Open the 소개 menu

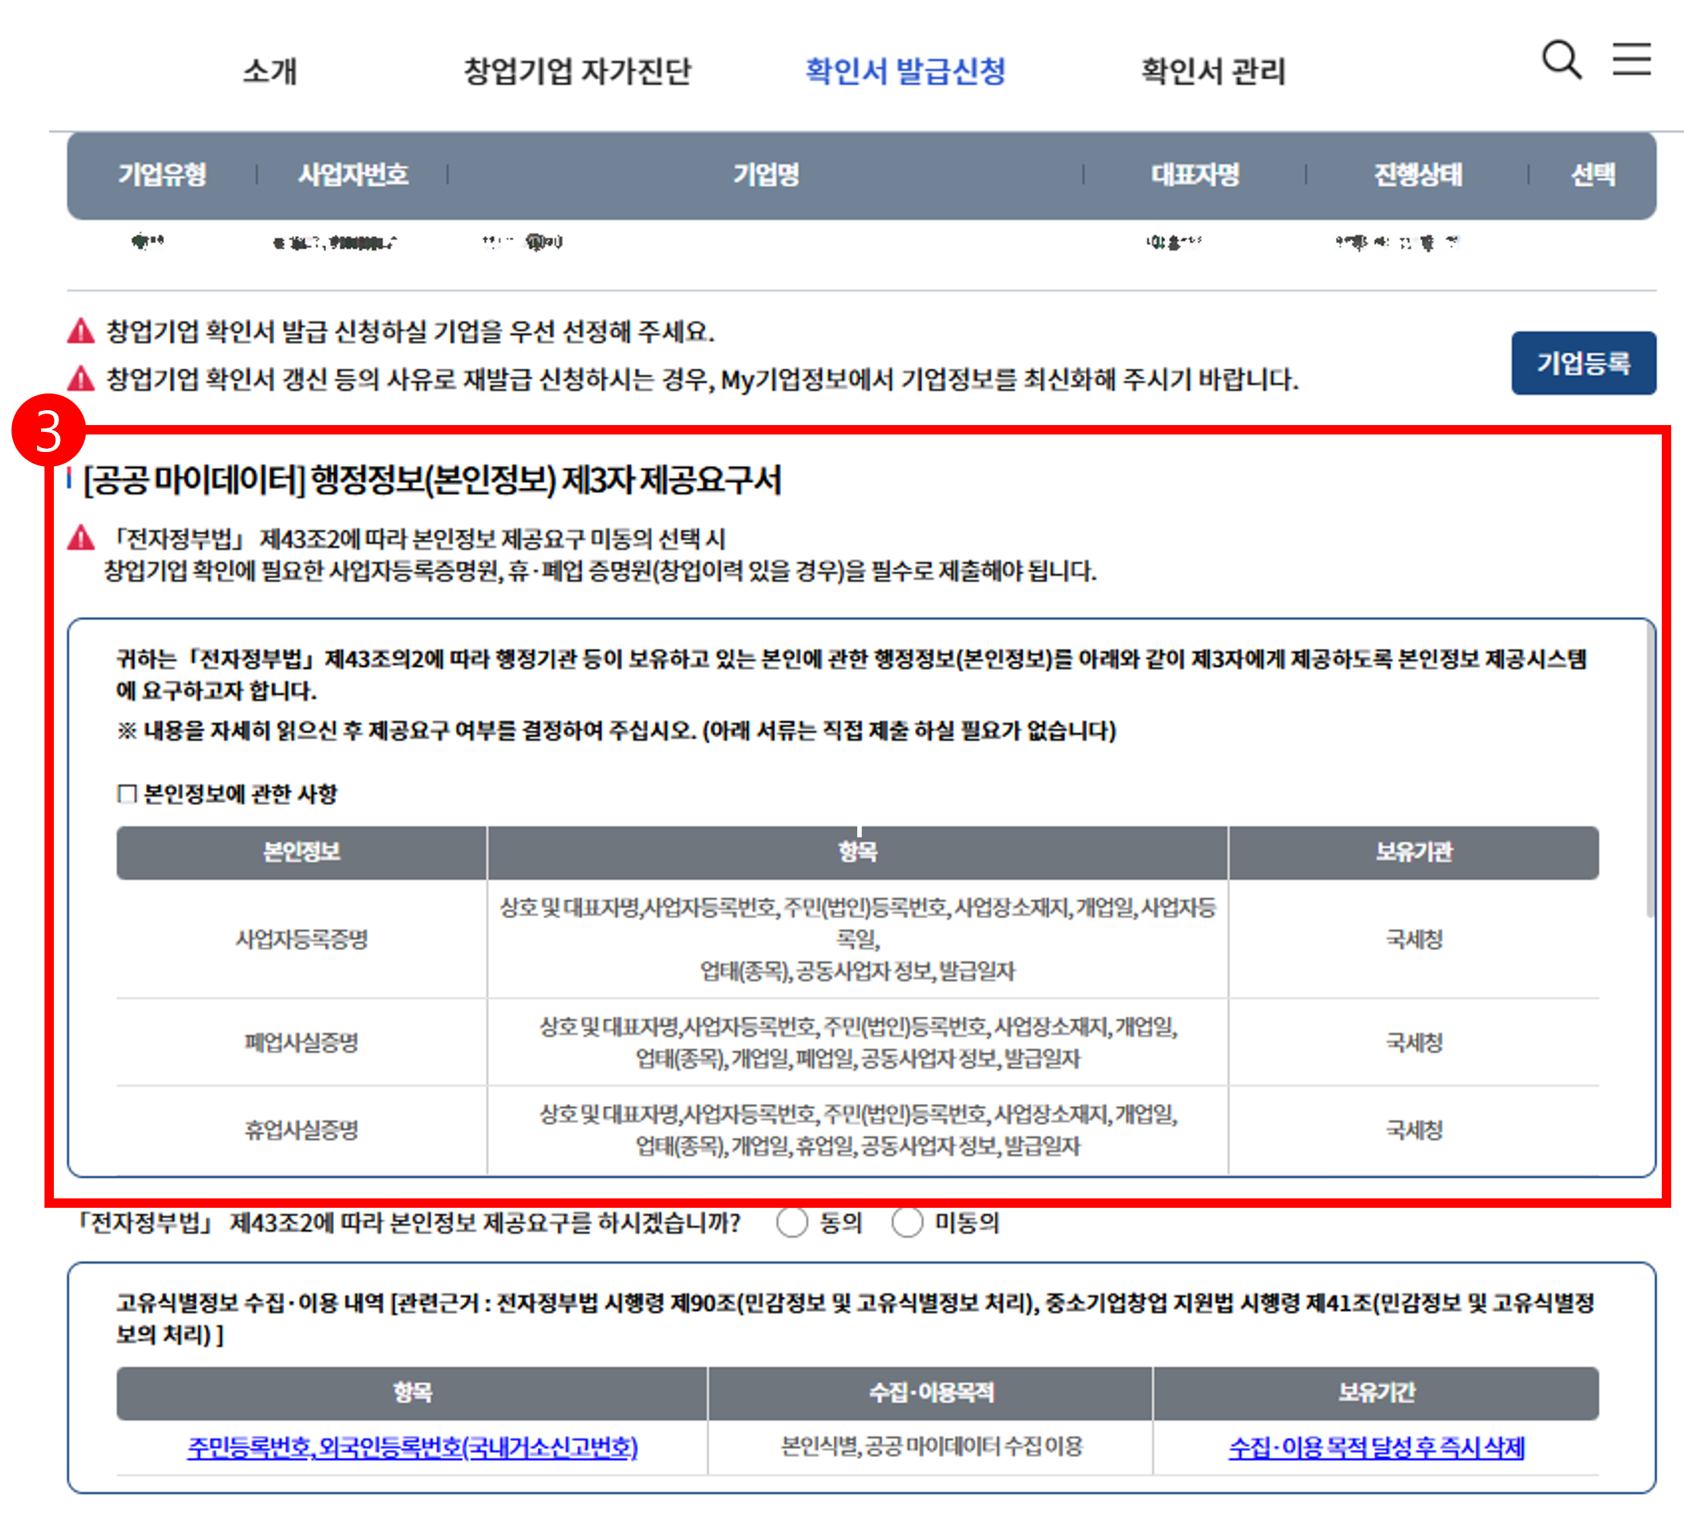[x=269, y=71]
